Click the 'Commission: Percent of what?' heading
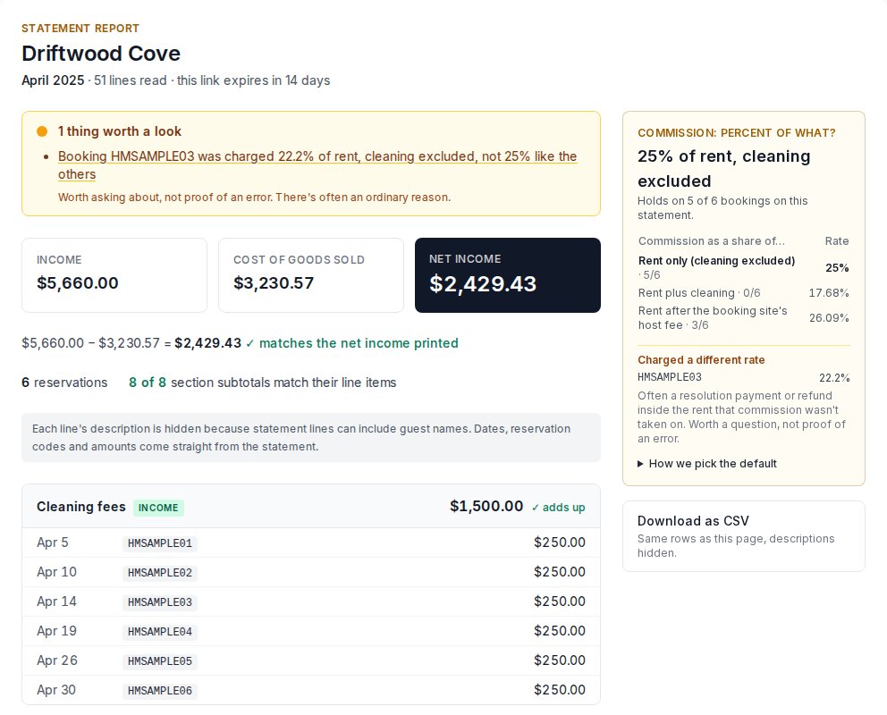Viewport: 887px width, 715px height. [737, 133]
